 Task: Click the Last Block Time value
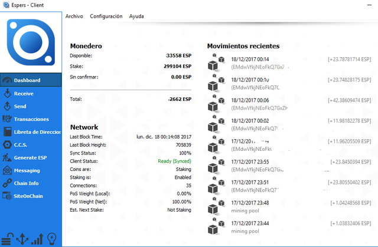(x=164, y=137)
